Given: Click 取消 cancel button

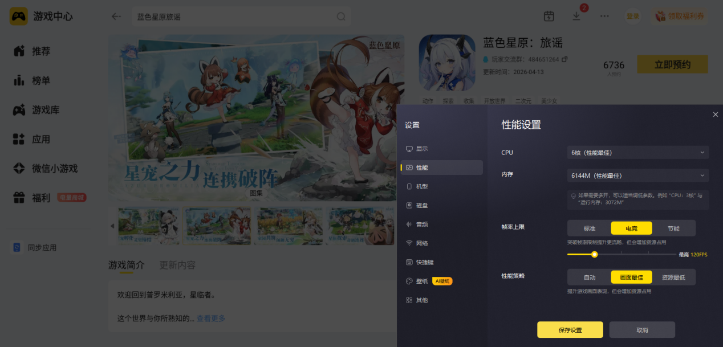Looking at the screenshot, I should (642, 330).
